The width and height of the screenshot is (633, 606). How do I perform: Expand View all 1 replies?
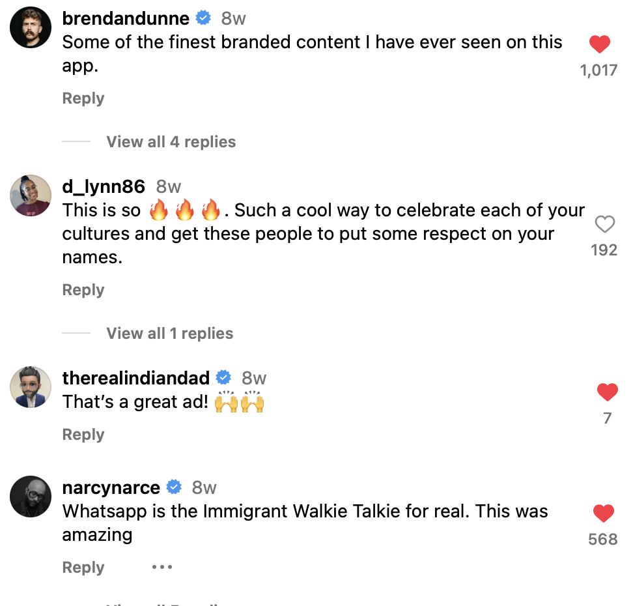(169, 334)
